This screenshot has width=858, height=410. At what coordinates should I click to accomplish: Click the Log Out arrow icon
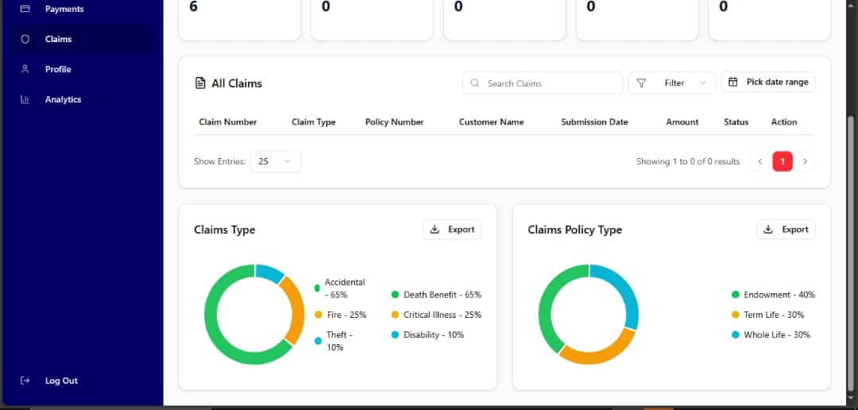click(x=25, y=381)
